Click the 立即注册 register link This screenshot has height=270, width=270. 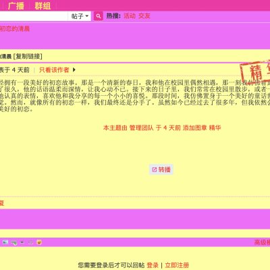click(177, 265)
